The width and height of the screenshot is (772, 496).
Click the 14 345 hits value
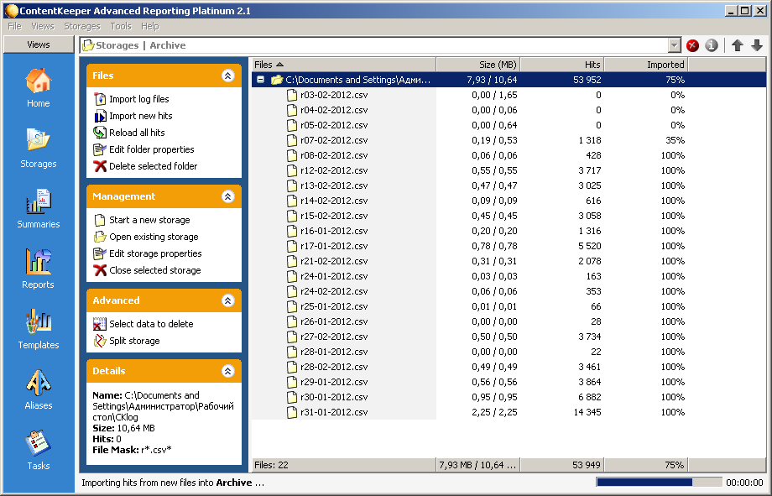tap(587, 412)
